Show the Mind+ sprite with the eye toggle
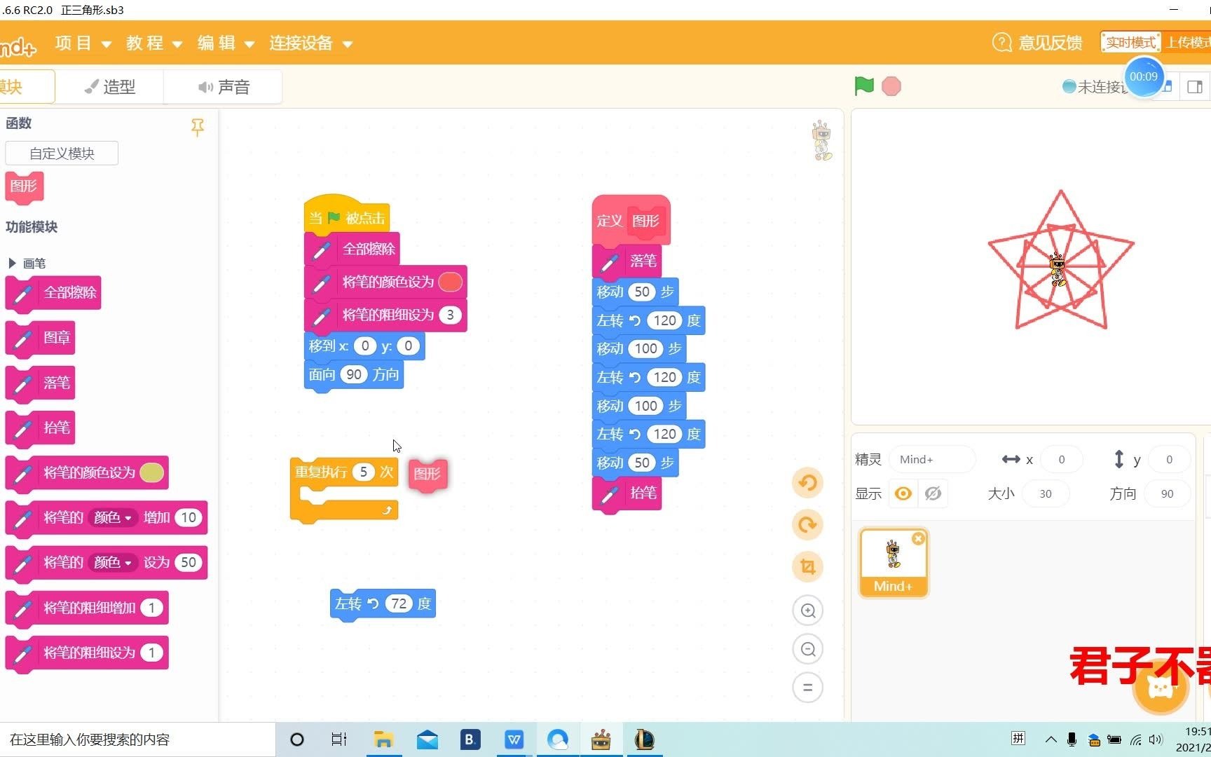 (903, 493)
